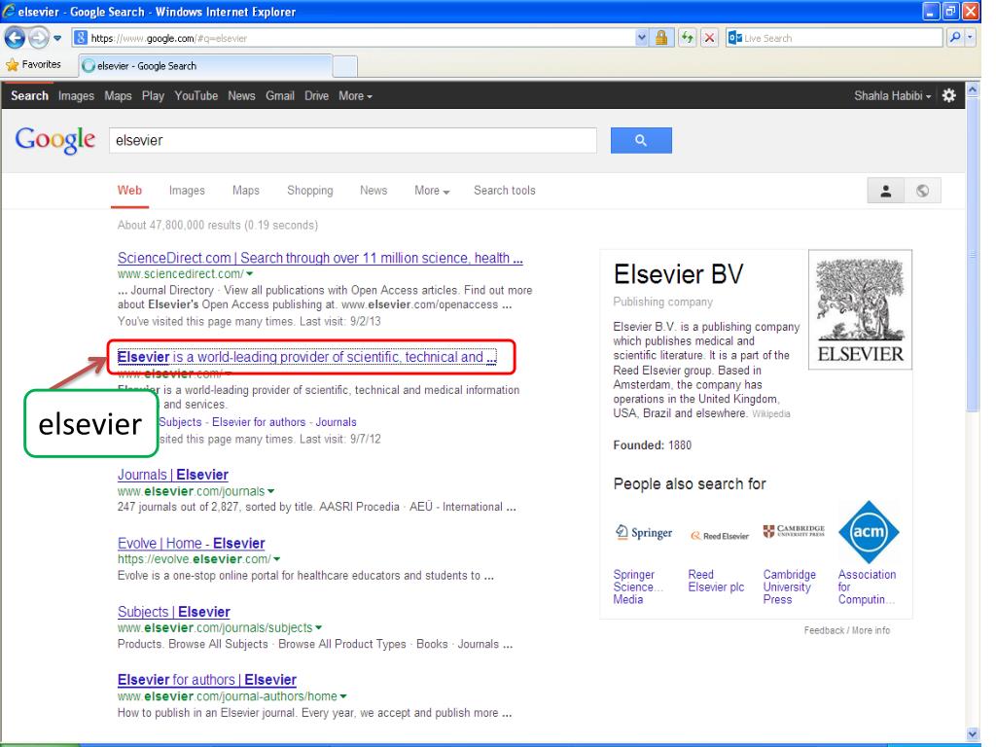Open Maps in the black Google bar
The image size is (996, 747).
118,96
